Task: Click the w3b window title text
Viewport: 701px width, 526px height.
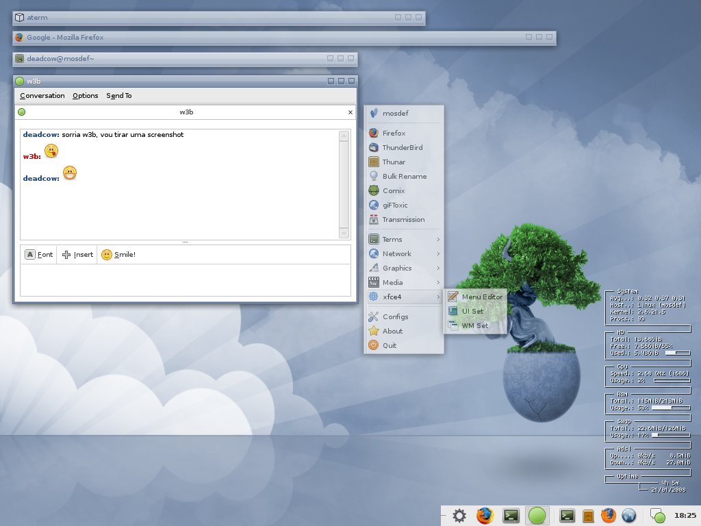Action: point(34,81)
